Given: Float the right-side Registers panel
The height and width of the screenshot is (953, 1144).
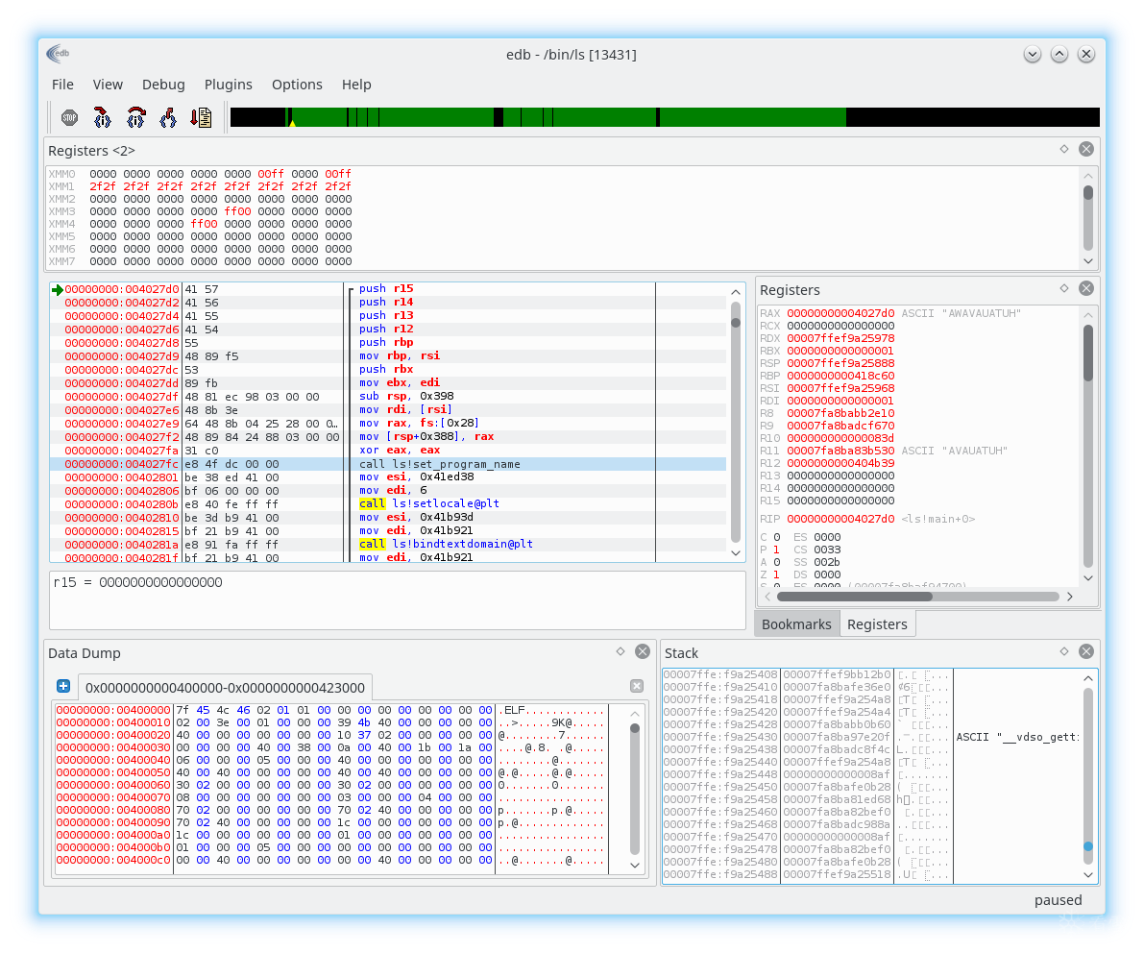Looking at the screenshot, I should tap(1064, 288).
